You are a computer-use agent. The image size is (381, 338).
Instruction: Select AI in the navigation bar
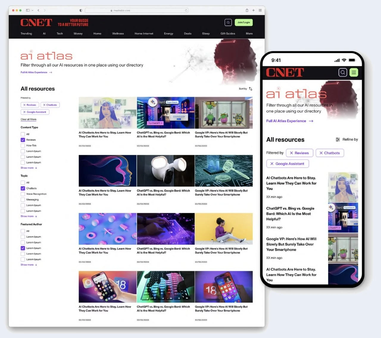[44, 34]
